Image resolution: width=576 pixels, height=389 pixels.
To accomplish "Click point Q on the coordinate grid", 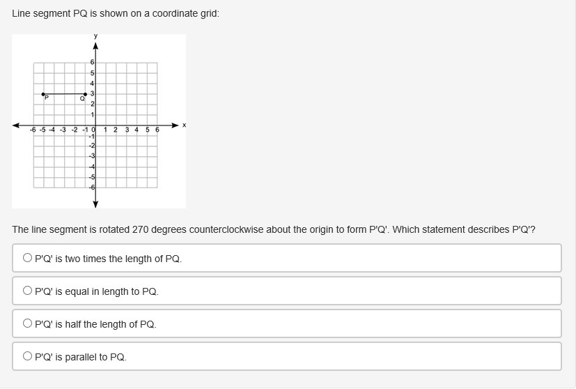I will pos(86,94).
